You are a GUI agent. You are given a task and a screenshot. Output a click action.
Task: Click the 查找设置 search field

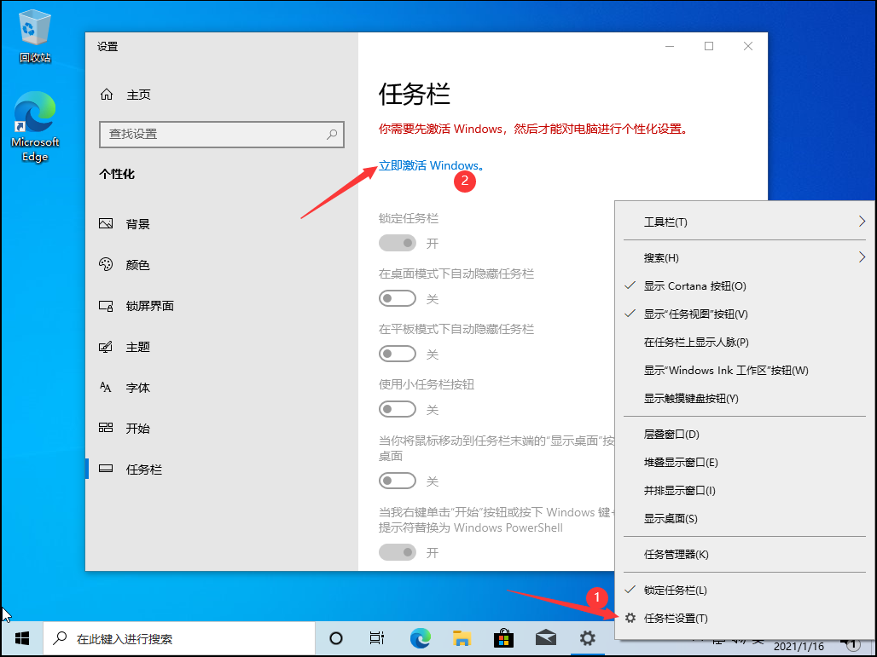[x=222, y=134]
